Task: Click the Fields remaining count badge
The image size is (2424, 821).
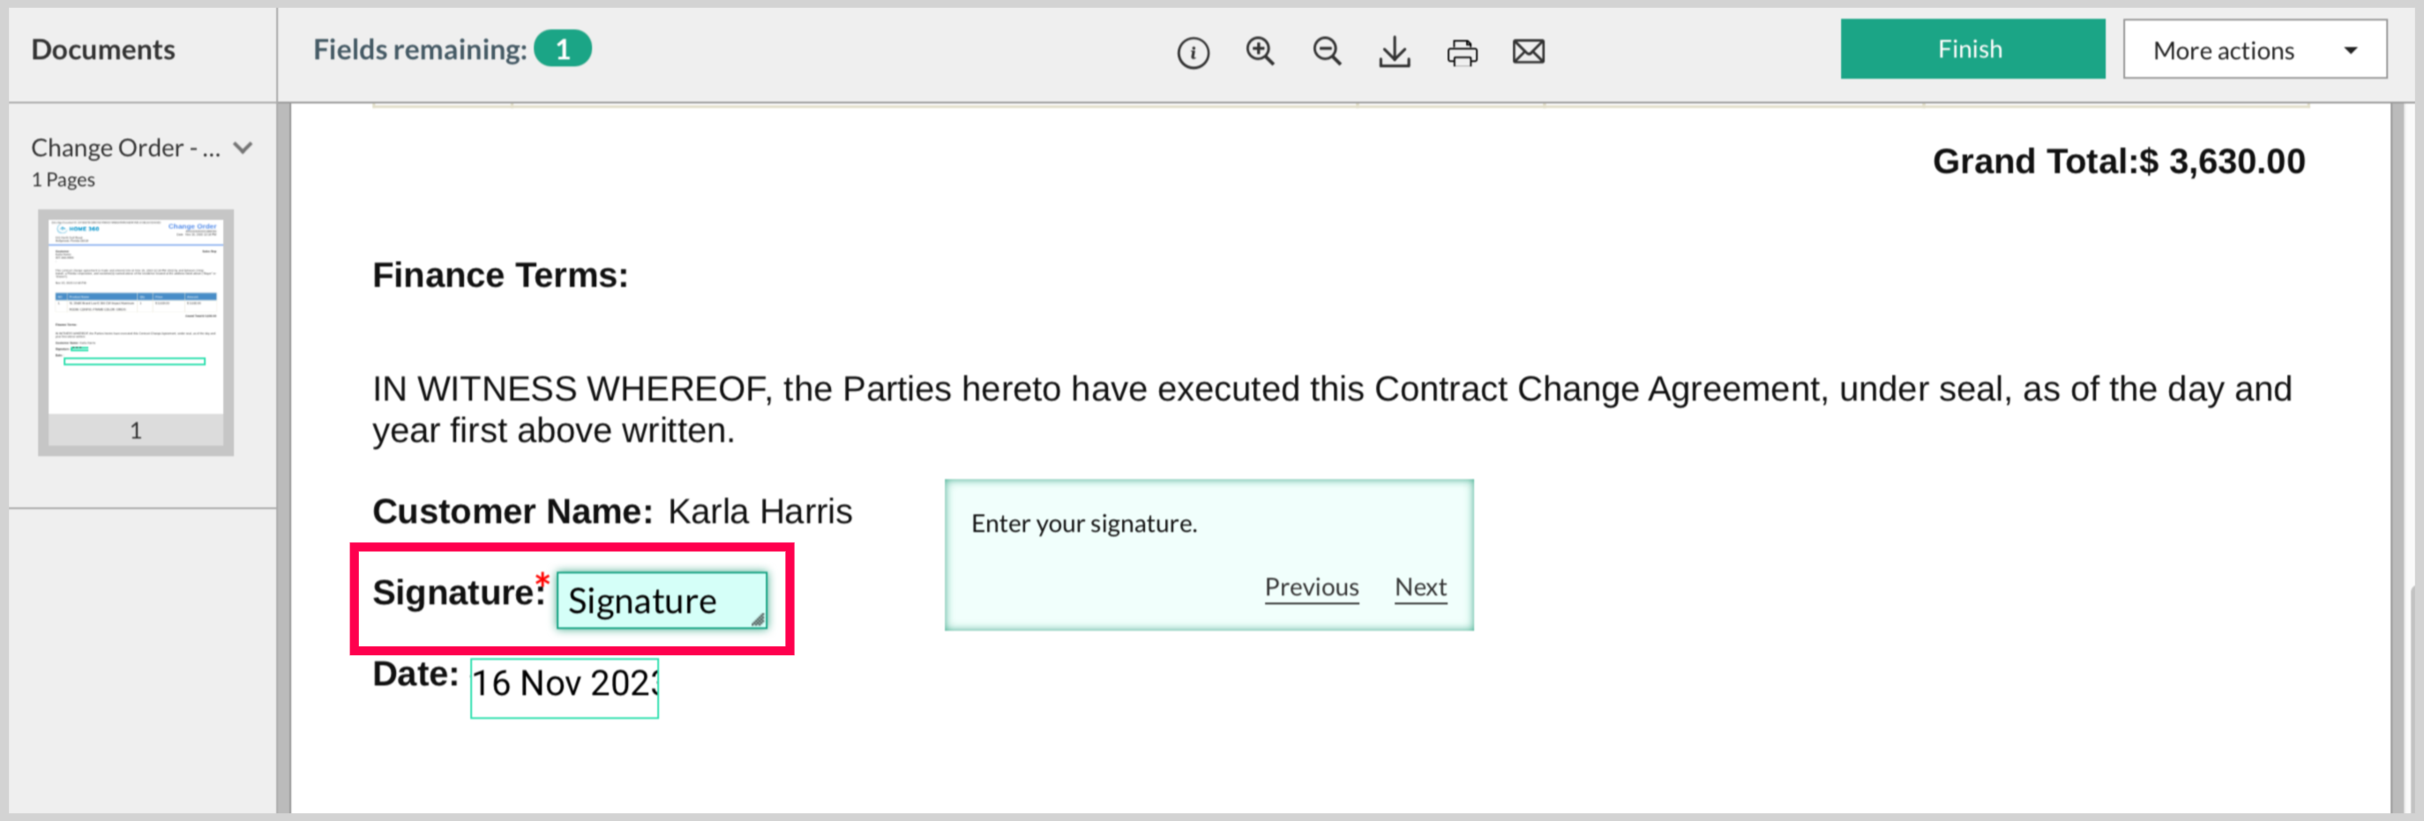Action: [x=562, y=49]
